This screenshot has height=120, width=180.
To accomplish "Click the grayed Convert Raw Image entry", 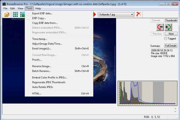I will click(59, 55).
